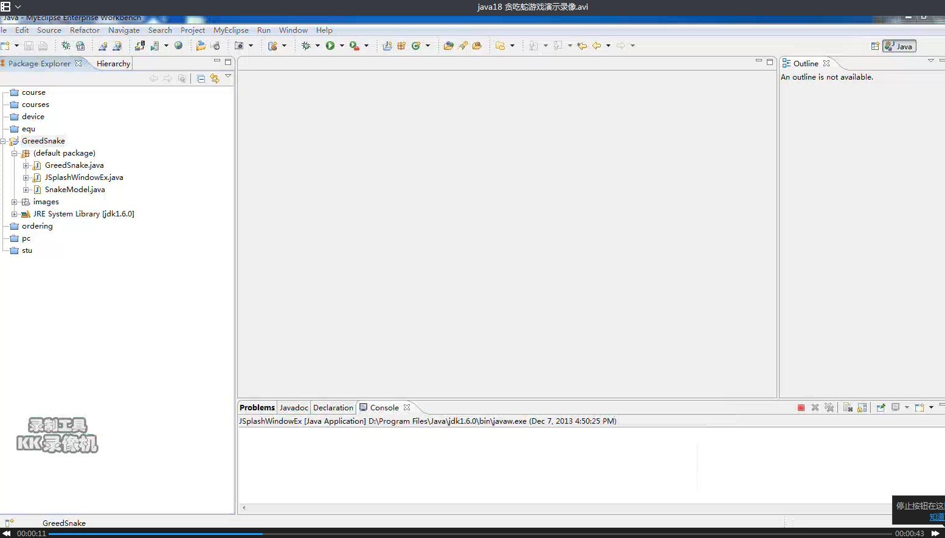The width and height of the screenshot is (945, 538).
Task: Click the Open Type icon in toolbar
Action: pyautogui.click(x=448, y=46)
